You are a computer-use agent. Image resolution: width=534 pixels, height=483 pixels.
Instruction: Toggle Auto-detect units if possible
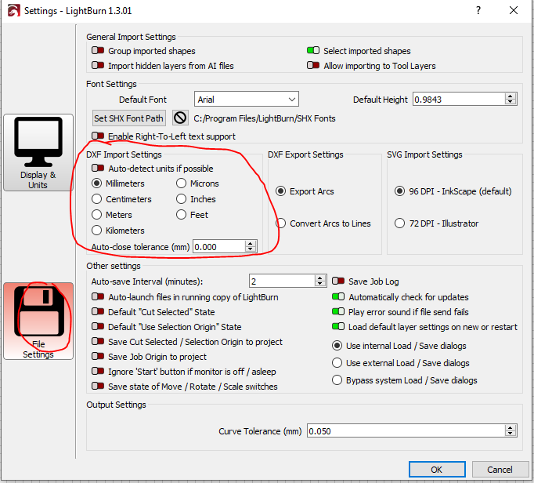98,168
